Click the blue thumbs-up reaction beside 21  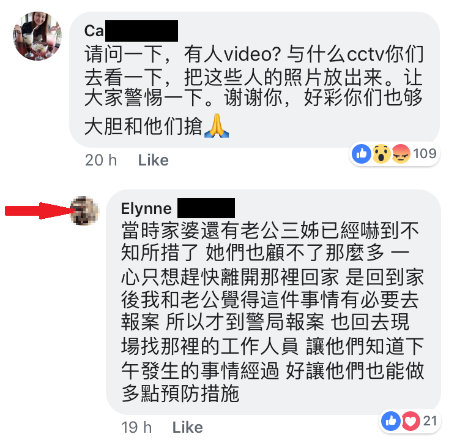pyautogui.click(x=391, y=420)
